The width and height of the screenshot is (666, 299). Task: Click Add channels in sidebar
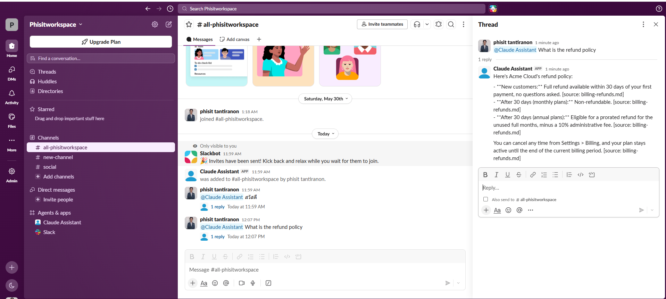pos(101,176)
